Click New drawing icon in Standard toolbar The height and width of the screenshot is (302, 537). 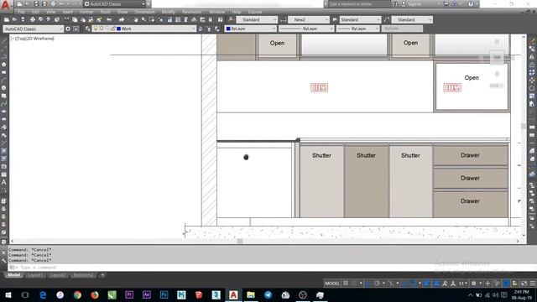7,20
